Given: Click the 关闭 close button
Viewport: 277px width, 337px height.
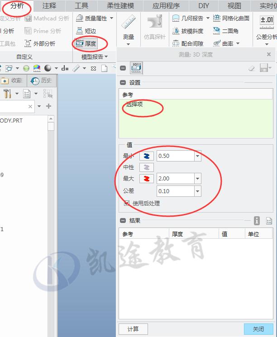Looking at the screenshot, I should [x=258, y=329].
